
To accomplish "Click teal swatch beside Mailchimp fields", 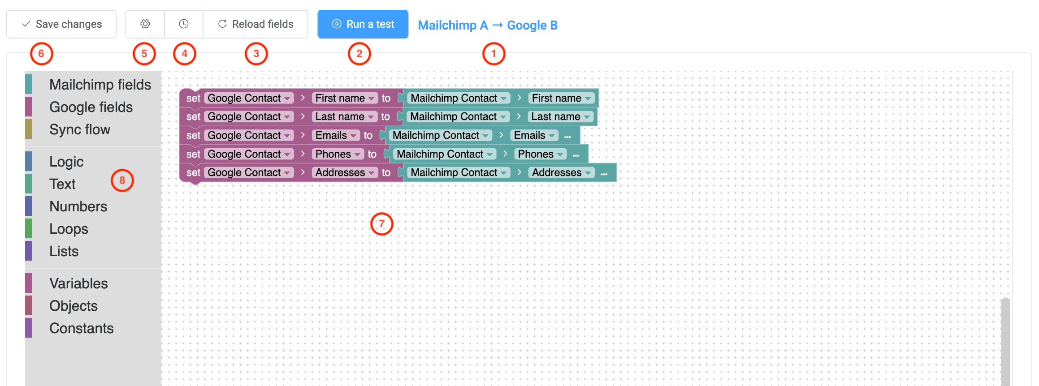I will pos(29,85).
